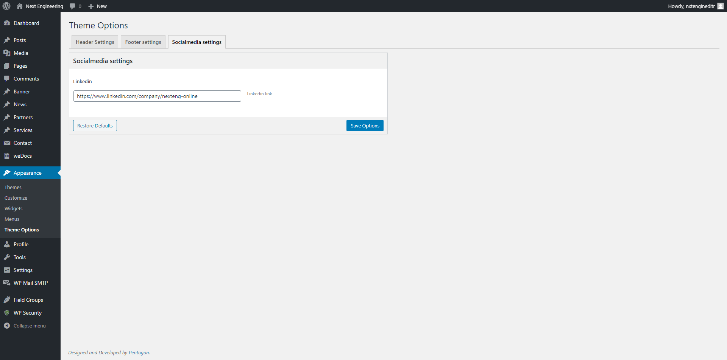Screen dimensions: 727x360
Task: Click the Restore Defaults button
Action: [x=95, y=126]
